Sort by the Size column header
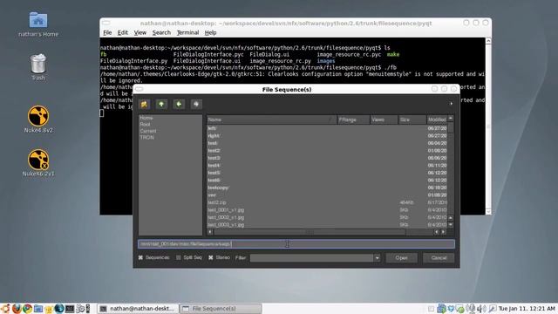The height and width of the screenshot is (314, 558). point(412,119)
